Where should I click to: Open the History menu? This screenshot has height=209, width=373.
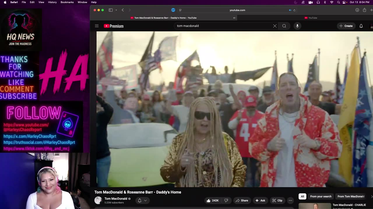tap(52, 2)
